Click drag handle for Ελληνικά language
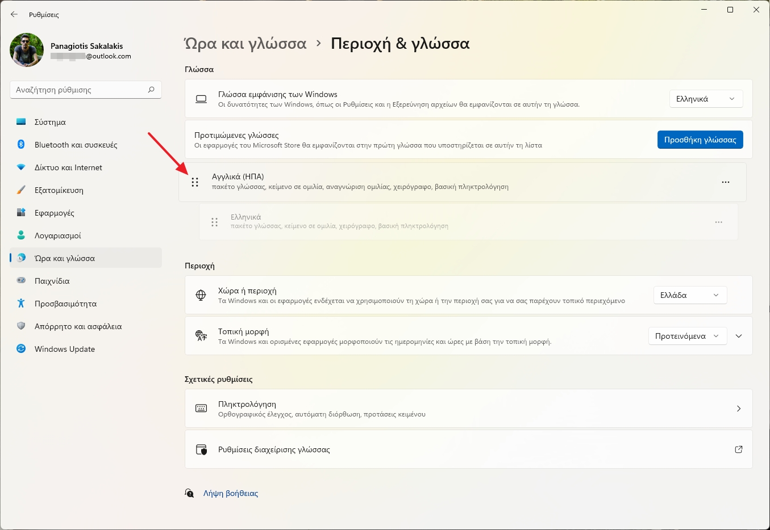Viewport: 770px width, 530px height. click(214, 222)
